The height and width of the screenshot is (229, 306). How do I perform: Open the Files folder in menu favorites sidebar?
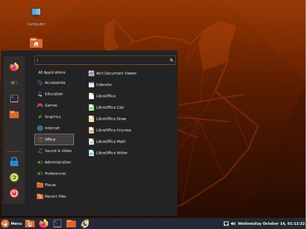pos(14,114)
